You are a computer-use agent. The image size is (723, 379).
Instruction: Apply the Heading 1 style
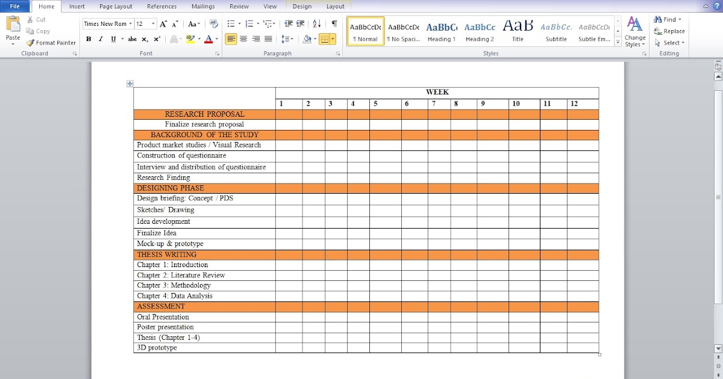[x=442, y=31]
